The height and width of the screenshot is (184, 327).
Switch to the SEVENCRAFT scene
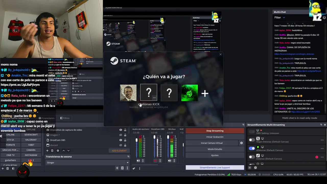tap(31, 135)
